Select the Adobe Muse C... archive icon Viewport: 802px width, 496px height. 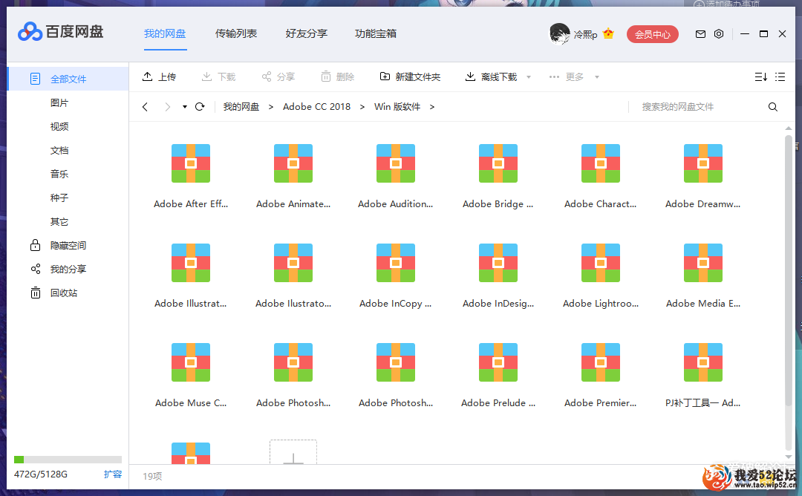tap(191, 362)
